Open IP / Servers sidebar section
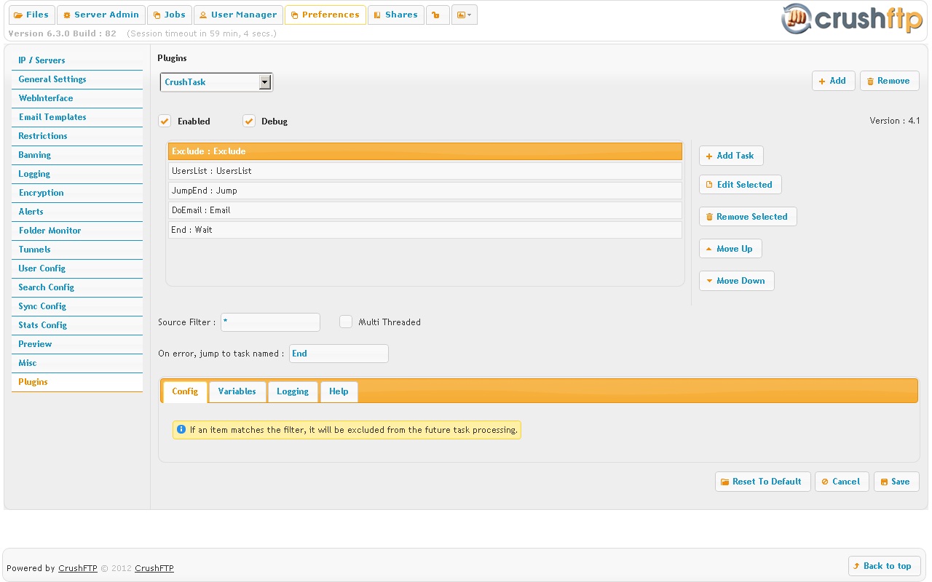This screenshot has height=582, width=932. 77,60
